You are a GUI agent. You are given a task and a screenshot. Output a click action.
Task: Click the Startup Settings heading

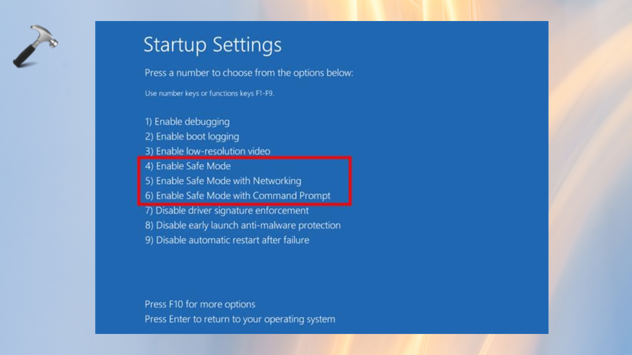[212, 45]
